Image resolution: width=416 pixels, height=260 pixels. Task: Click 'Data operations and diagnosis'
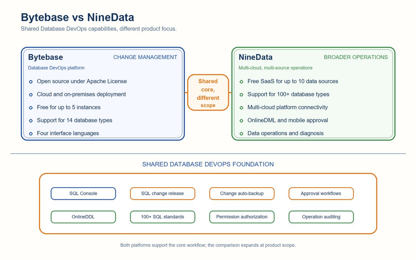[286, 133]
